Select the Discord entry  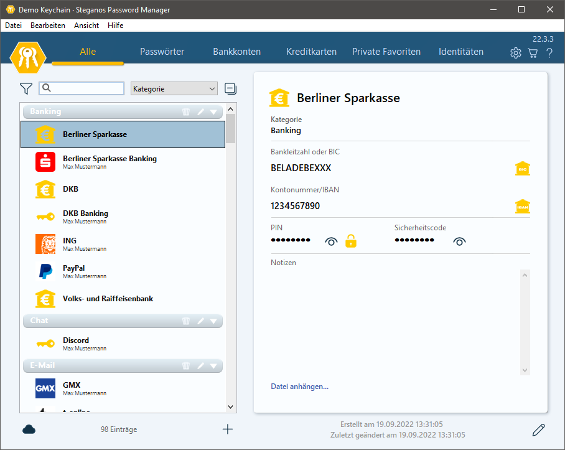tap(123, 344)
